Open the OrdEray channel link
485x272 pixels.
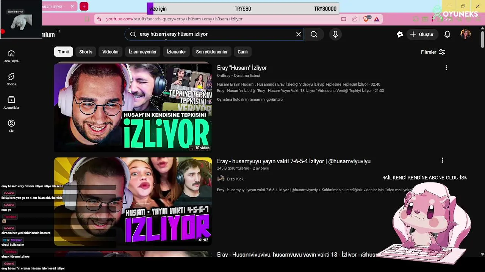pyautogui.click(x=224, y=76)
